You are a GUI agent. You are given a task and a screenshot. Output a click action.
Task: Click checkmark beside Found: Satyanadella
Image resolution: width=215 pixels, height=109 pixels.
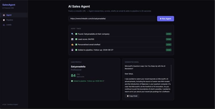[x=76, y=34]
